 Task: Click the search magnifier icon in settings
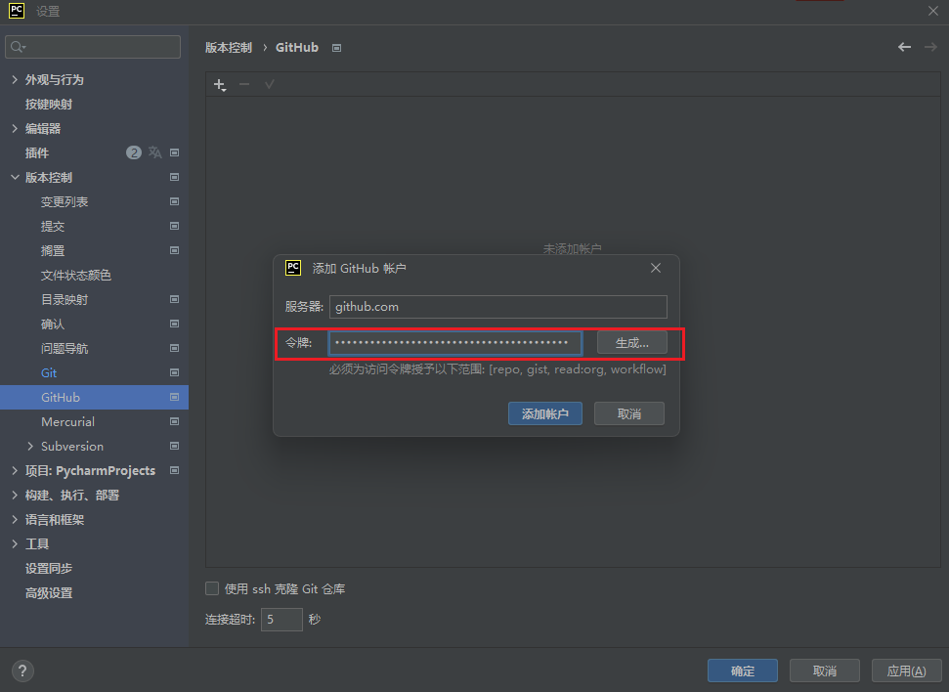tap(18, 47)
